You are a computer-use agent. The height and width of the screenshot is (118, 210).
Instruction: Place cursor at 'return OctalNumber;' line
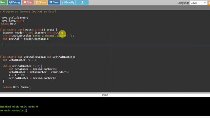pyautogui.click(x=17, y=87)
